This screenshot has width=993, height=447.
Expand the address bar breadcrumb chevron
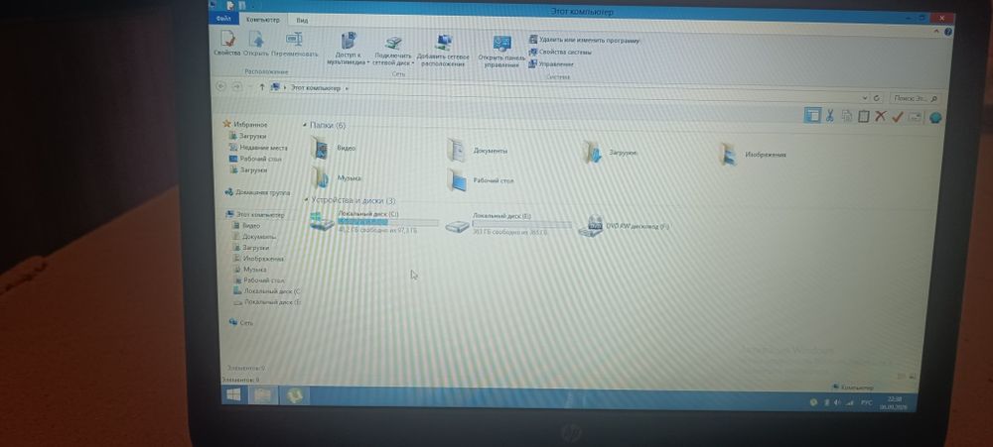347,88
